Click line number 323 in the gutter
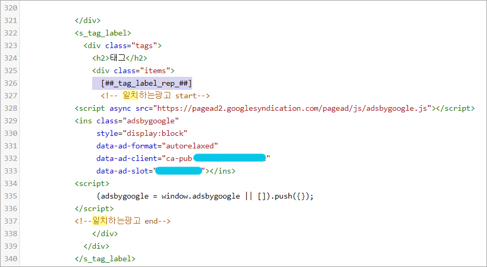 (11, 45)
